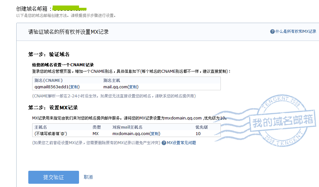Open the MX设置常见问题 link
Viewport: 319px width, 187px height.
181,143
